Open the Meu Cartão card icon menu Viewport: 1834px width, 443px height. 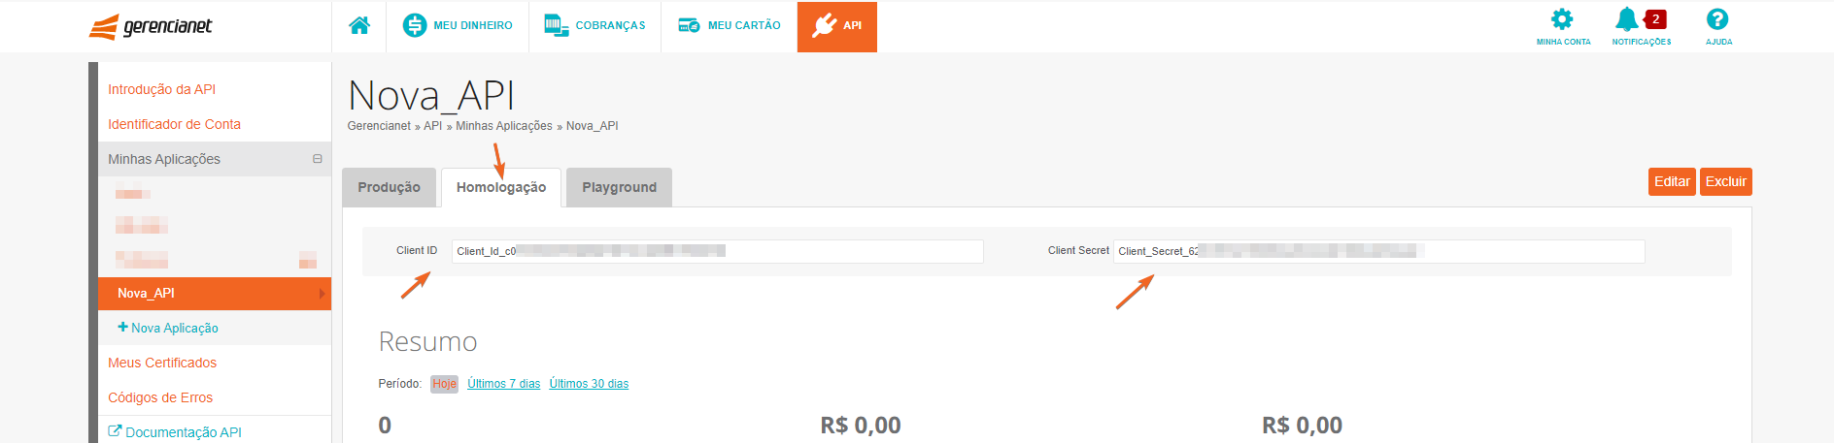click(690, 26)
